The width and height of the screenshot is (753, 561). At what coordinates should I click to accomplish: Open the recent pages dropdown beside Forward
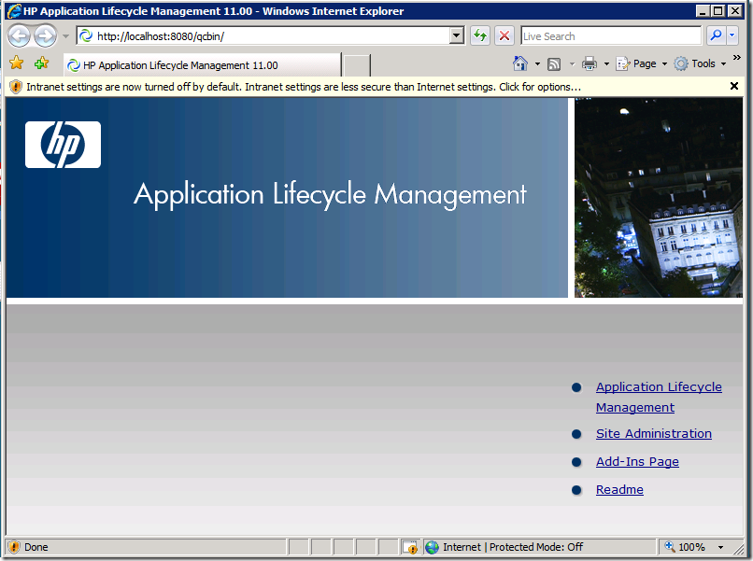[65, 36]
